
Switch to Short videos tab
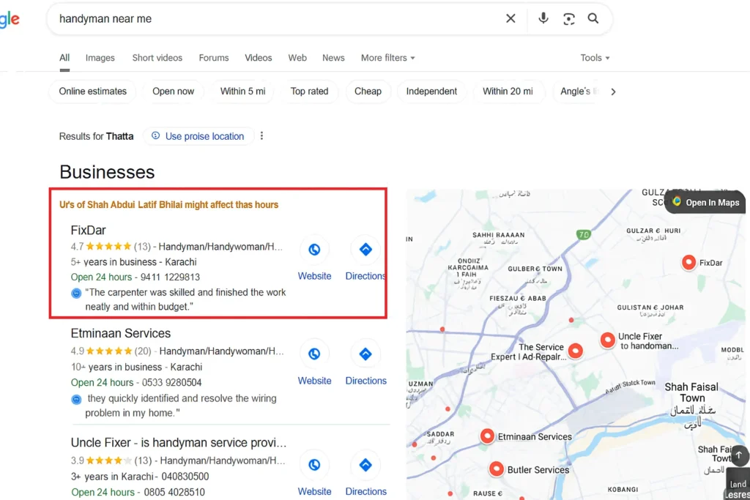(157, 58)
